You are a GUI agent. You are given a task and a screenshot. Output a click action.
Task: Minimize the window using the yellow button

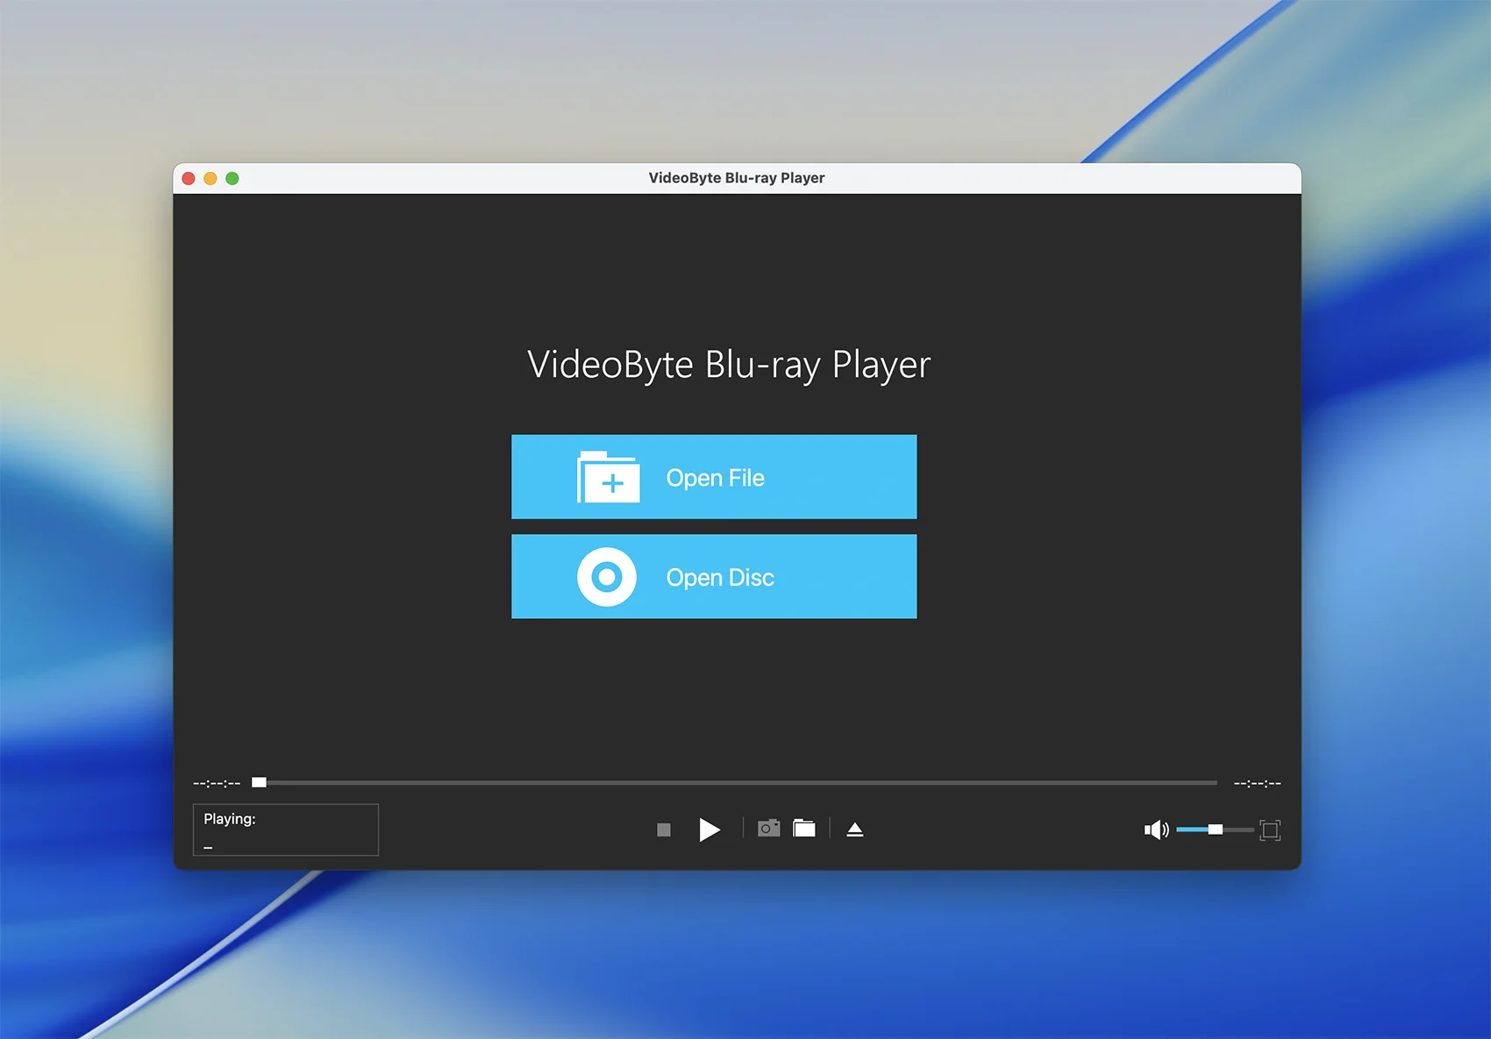pyautogui.click(x=210, y=179)
